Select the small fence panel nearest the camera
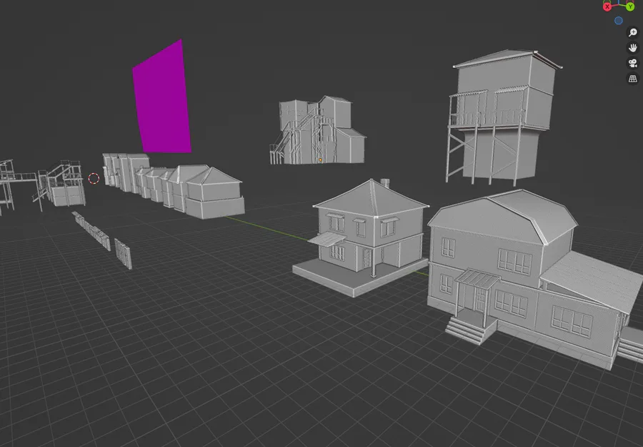 coord(123,254)
